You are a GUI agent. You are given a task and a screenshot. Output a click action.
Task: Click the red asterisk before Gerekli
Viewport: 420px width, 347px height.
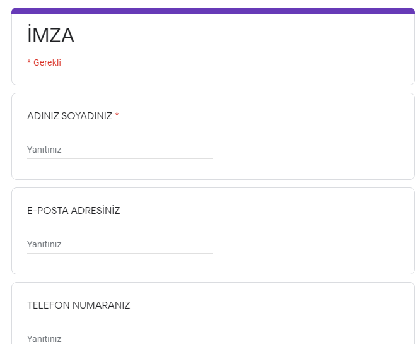[x=29, y=62]
